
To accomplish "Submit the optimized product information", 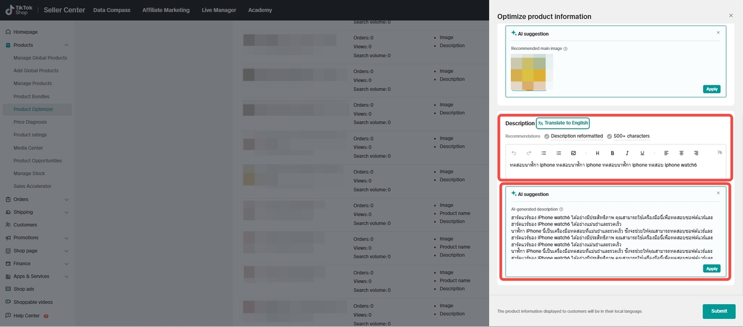I will click(x=719, y=311).
